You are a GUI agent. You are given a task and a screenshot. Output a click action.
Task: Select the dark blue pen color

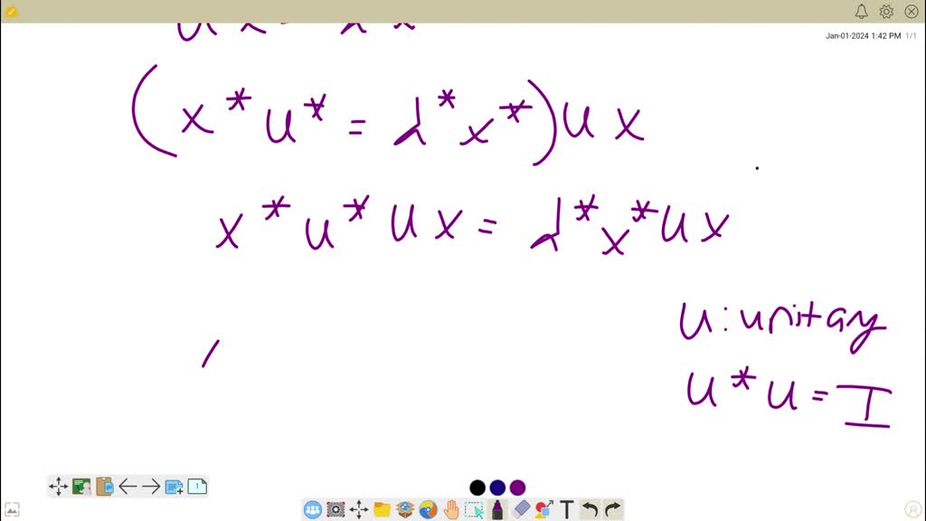496,488
